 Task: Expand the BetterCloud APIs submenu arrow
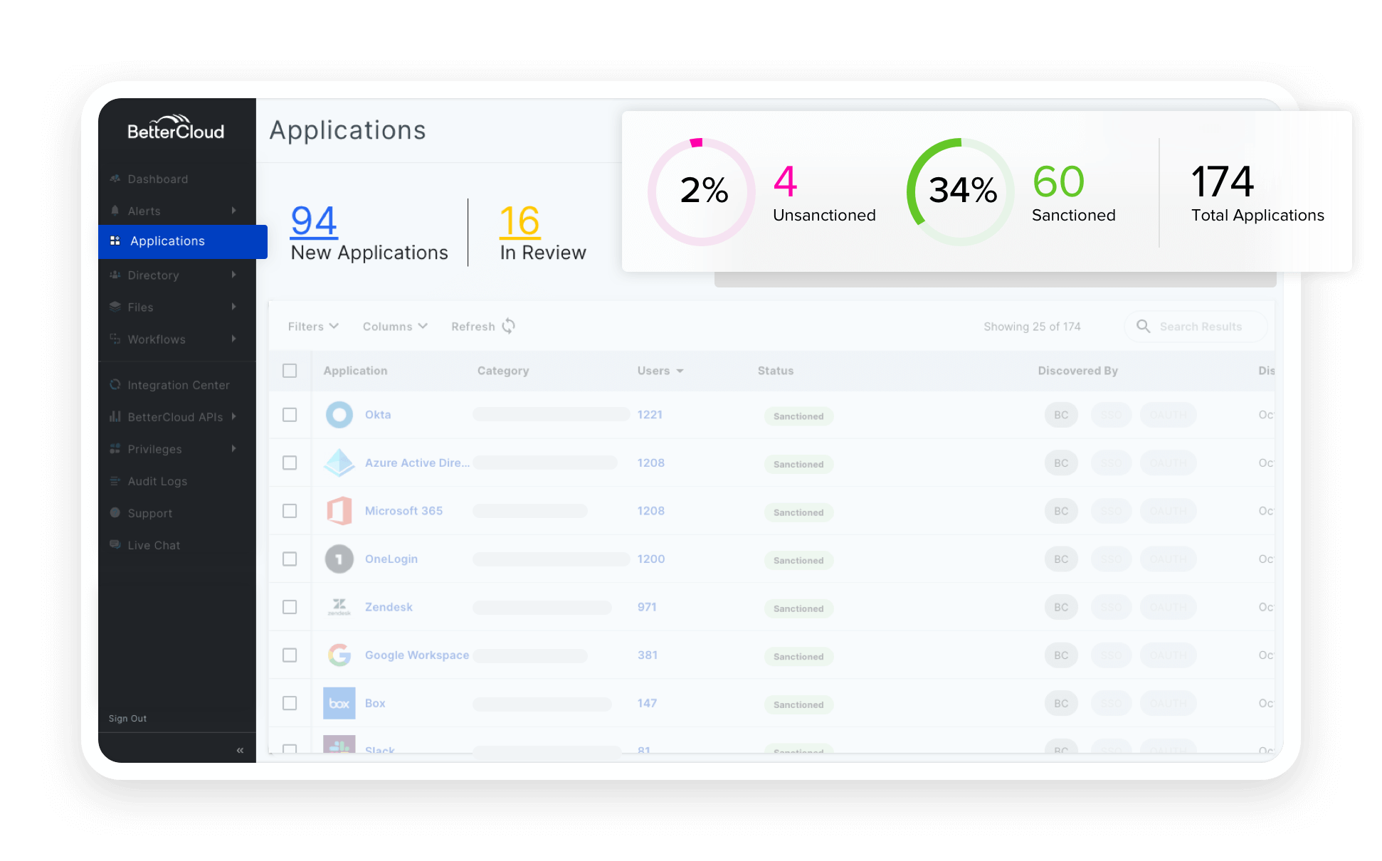coord(233,416)
